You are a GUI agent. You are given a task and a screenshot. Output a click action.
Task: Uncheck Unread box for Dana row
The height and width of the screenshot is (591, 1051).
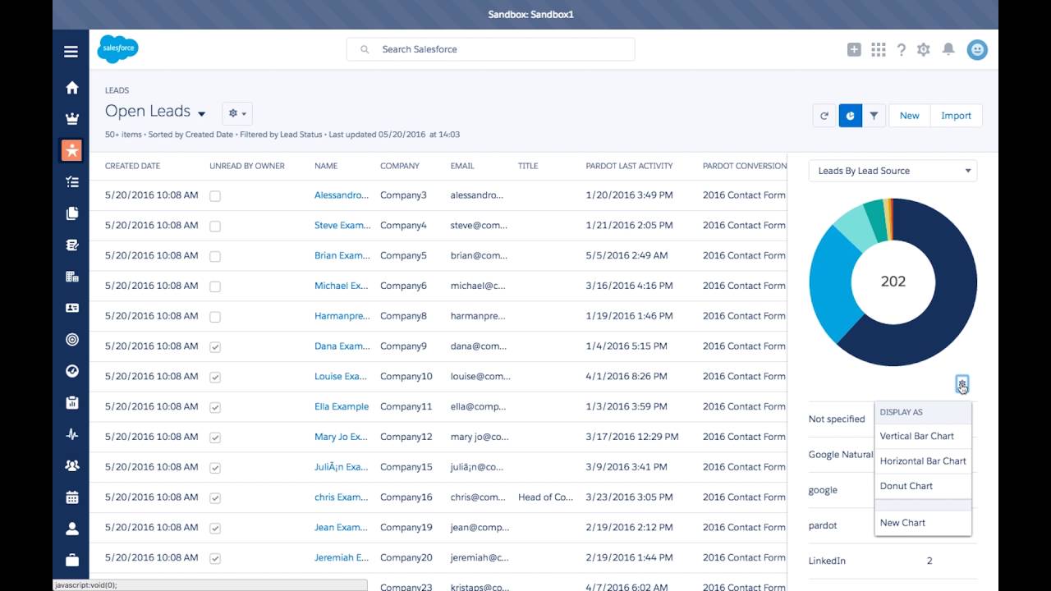click(215, 347)
